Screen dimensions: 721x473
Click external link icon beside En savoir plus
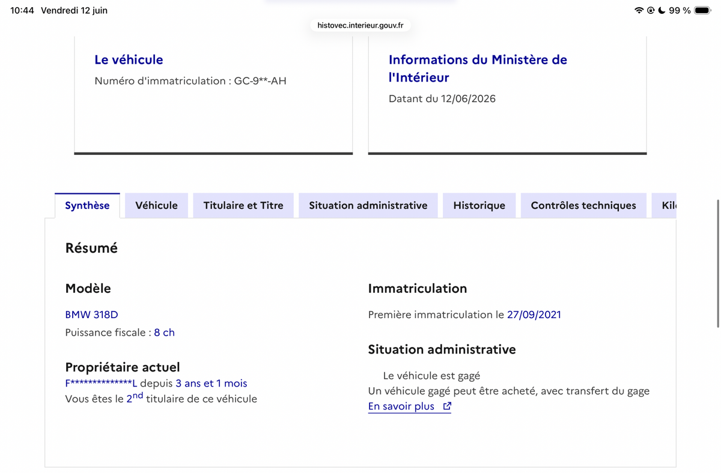click(447, 406)
